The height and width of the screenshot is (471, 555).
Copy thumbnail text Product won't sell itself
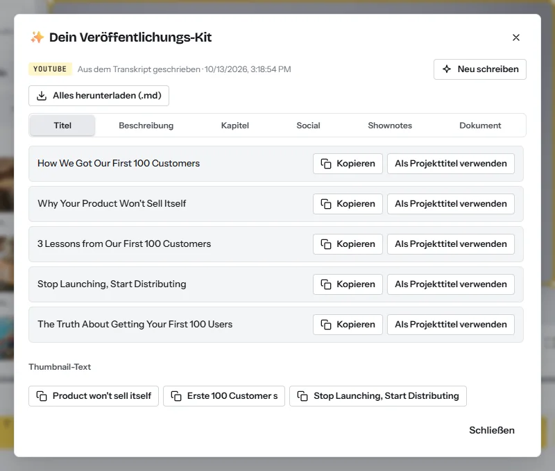(x=94, y=396)
